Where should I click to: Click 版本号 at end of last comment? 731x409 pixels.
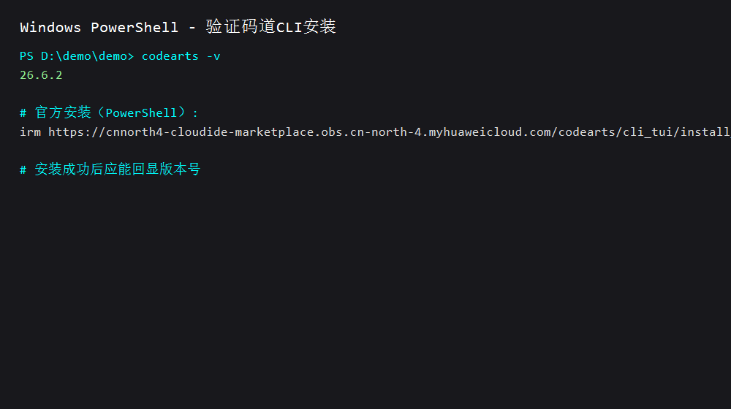[x=180, y=169]
